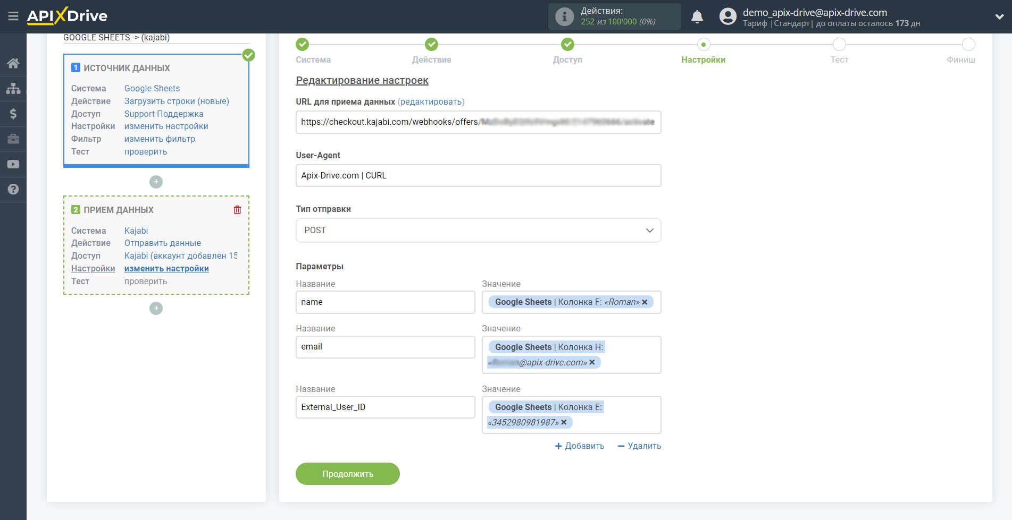Click the External_User_ID name field

(385, 407)
